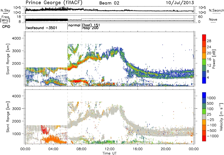Click the 20 tick on Power colorbar
Viewport: 224px width, 155px height.
209,53
